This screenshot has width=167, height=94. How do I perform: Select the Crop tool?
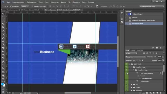point(3,27)
